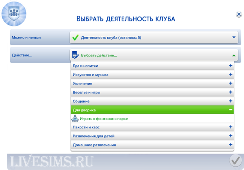This screenshot has height=170, width=244.
Task: Click the club group emblem icon
Action: coord(14,14)
